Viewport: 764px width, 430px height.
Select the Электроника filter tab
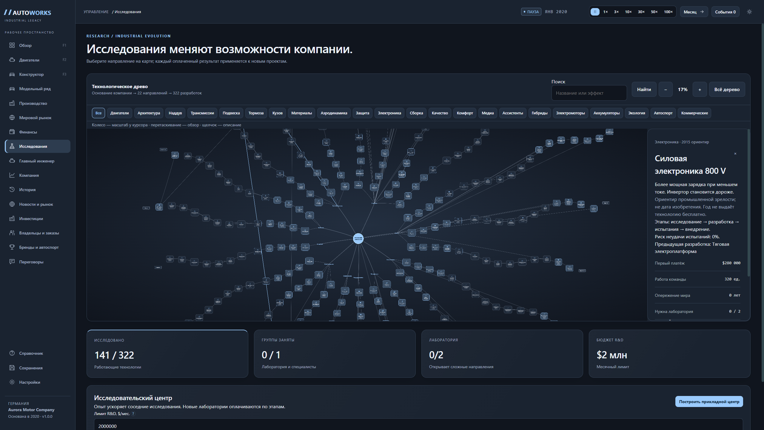coord(389,113)
